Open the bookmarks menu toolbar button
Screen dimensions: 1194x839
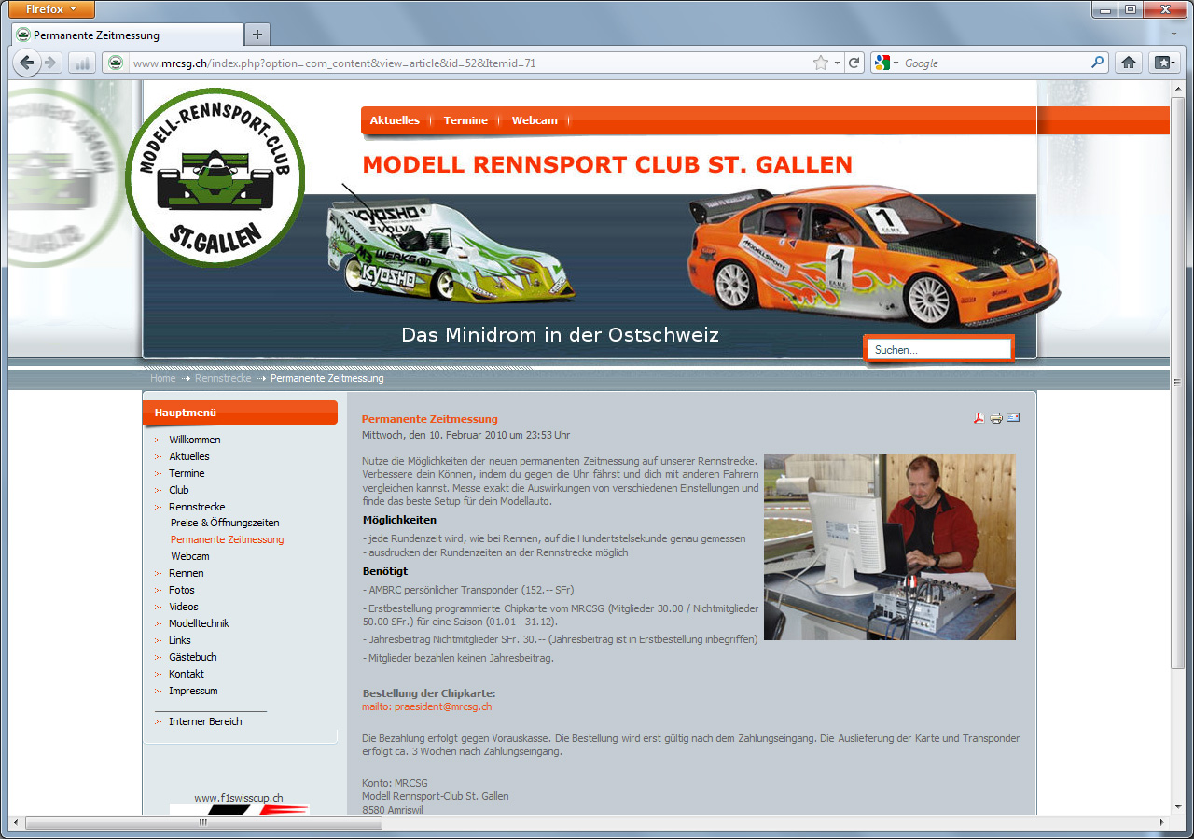[1163, 63]
